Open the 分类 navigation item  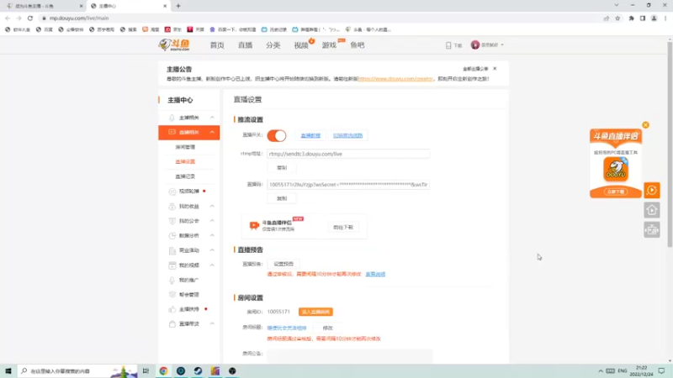(273, 45)
